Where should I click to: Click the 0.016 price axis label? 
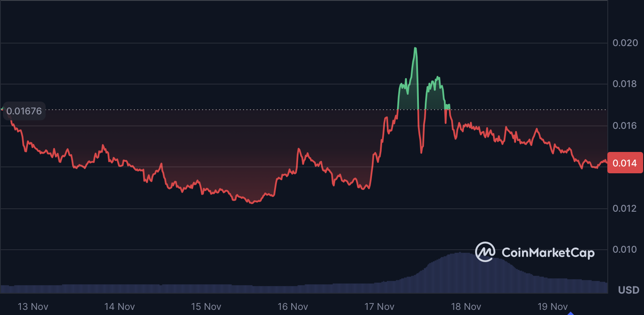click(x=625, y=125)
